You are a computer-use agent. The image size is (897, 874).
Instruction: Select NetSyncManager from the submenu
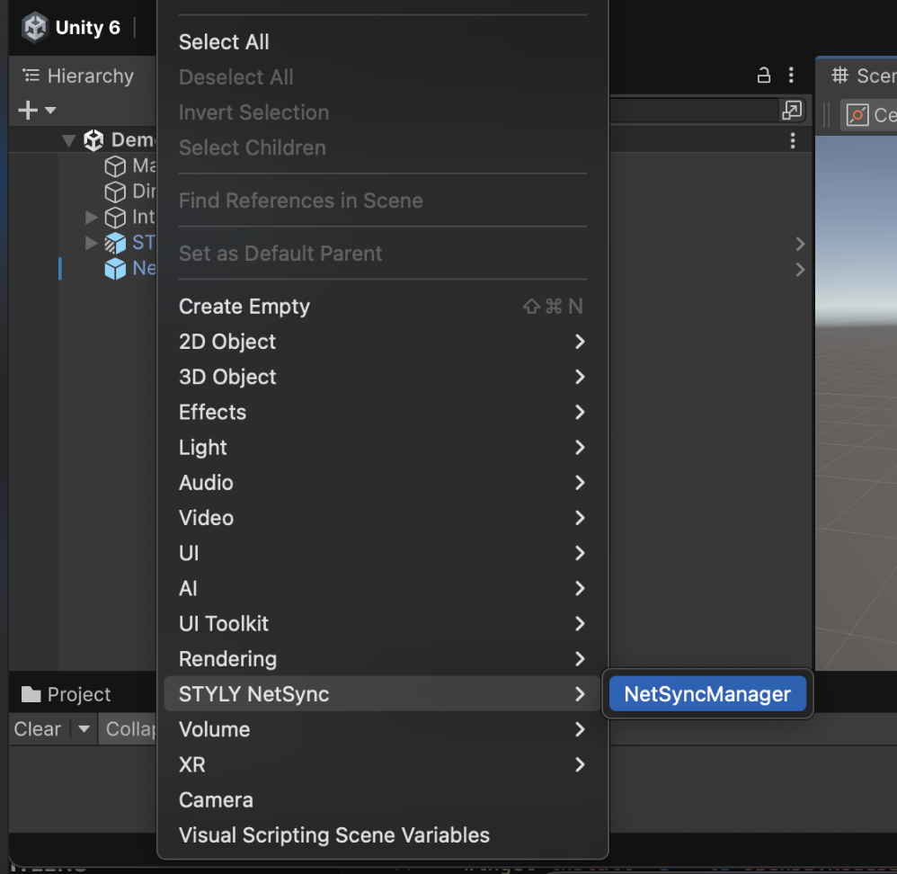pyautogui.click(x=707, y=693)
